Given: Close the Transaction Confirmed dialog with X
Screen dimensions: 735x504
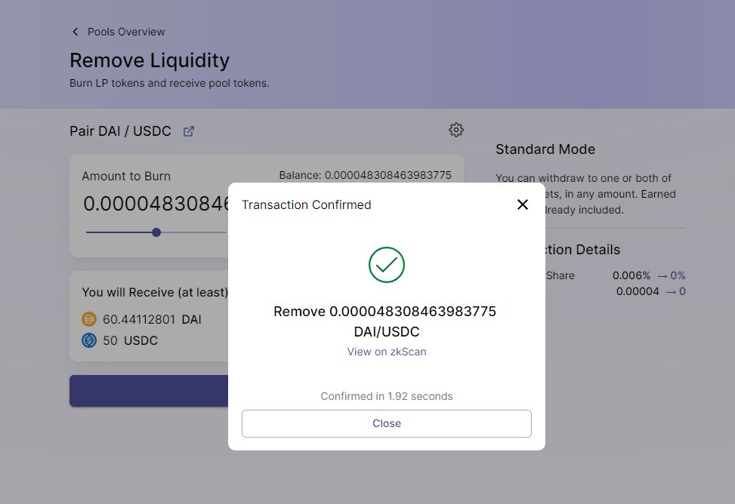Looking at the screenshot, I should 522,204.
